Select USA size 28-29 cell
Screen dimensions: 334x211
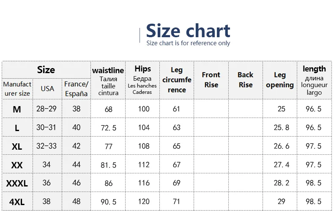point(47,109)
